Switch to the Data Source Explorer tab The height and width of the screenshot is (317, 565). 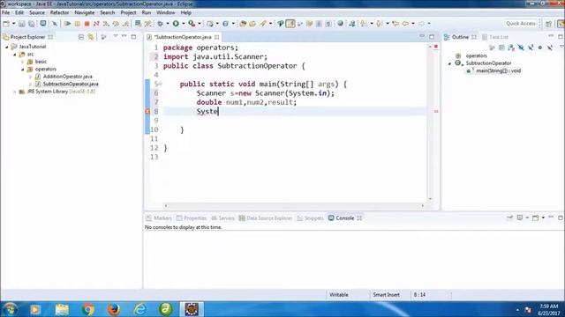pyautogui.click(x=265, y=218)
